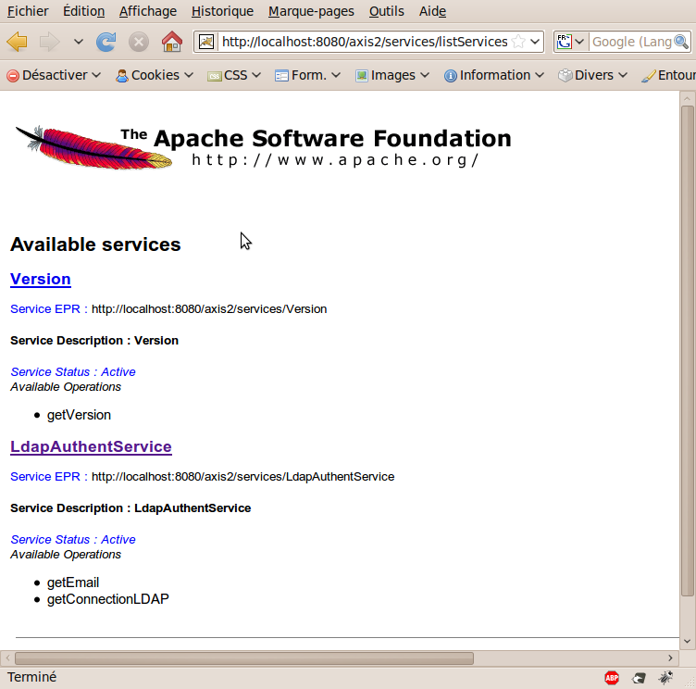Click the scroll right arrow

(670, 658)
